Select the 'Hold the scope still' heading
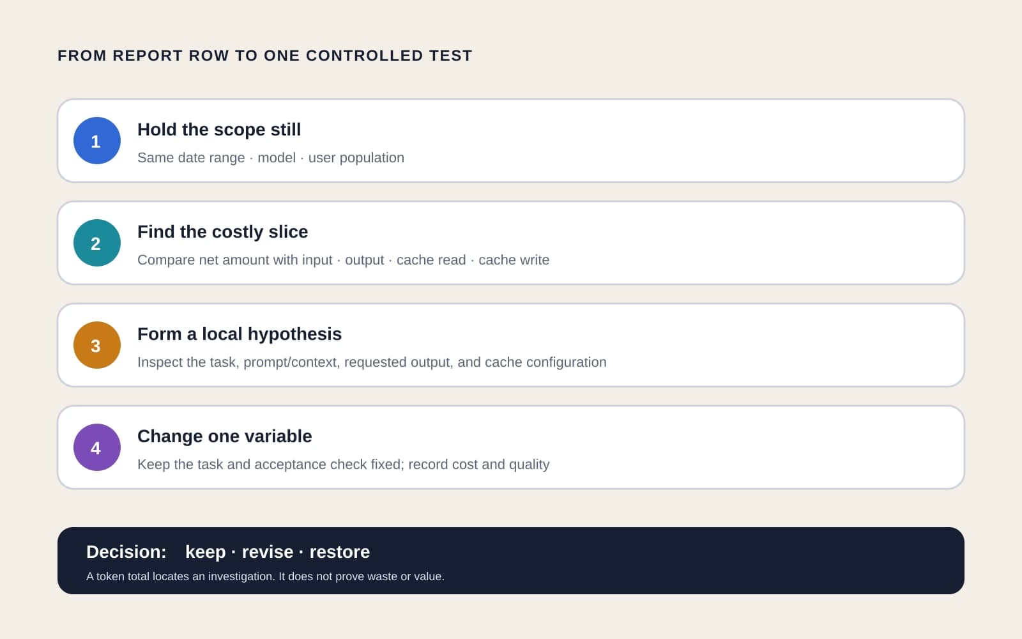The height and width of the screenshot is (639, 1022). [219, 130]
